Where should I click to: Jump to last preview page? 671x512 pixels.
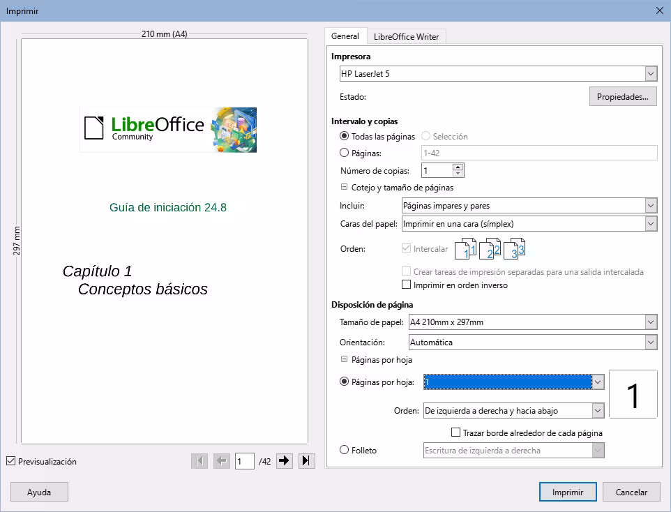(306, 461)
